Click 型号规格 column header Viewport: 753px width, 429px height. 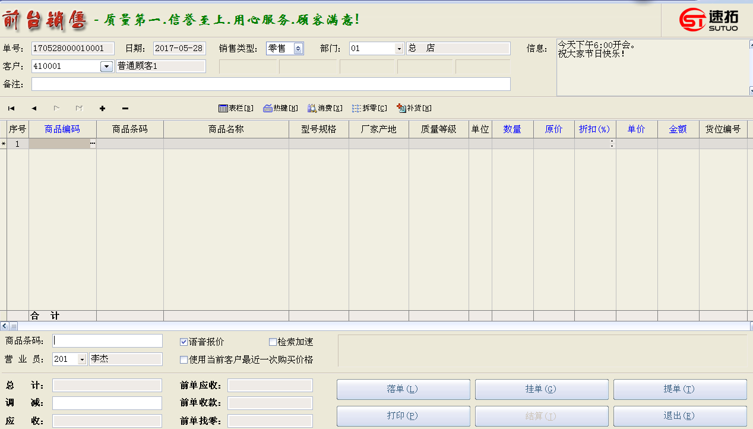coord(319,129)
